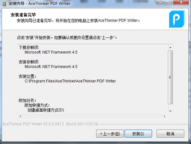Image resolution: width=191 pixels, height=144 pixels.
Task: Minimize the setup wizard window
Action: 160,2
